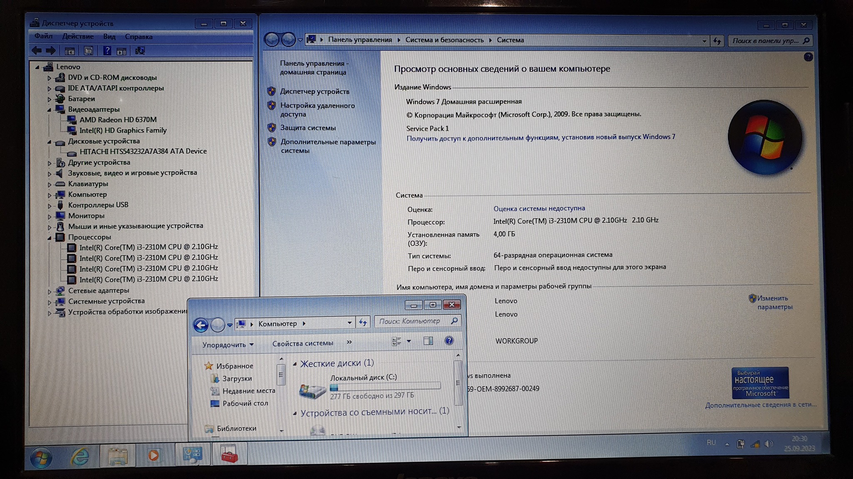The width and height of the screenshot is (853, 479).
Task: Click the Device Manager back arrow icon
Action: coord(37,51)
